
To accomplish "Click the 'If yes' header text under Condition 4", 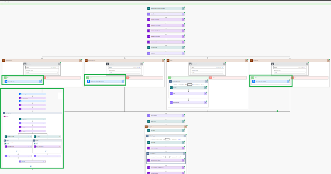I will click(x=256, y=78).
